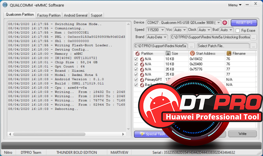Image resolution: width=263 pixels, height=156 pixels.
Task: Click the Size column disk icon
Action: [x=168, y=53]
